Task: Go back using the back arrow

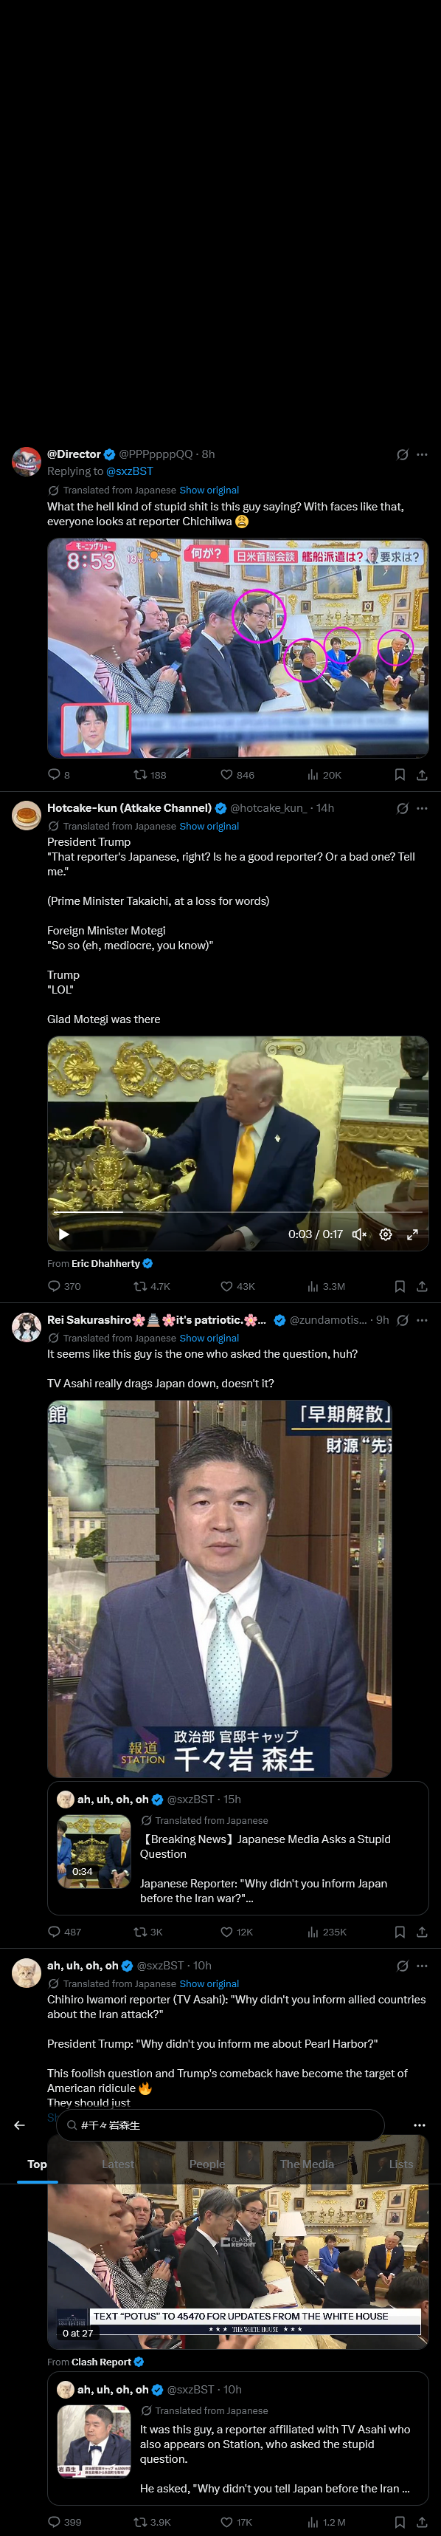Action: tap(18, 2125)
